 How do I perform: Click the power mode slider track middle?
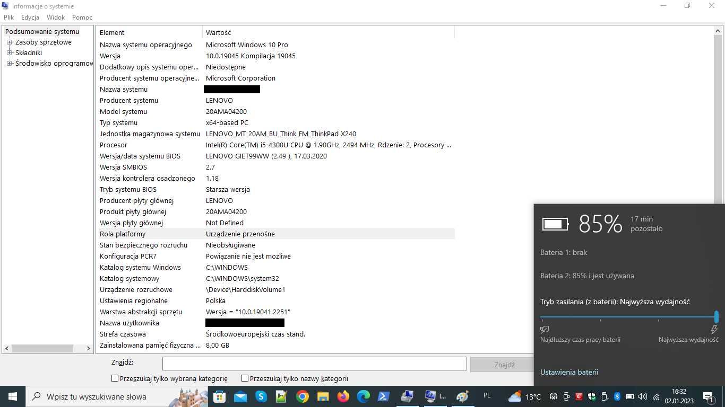click(x=628, y=317)
